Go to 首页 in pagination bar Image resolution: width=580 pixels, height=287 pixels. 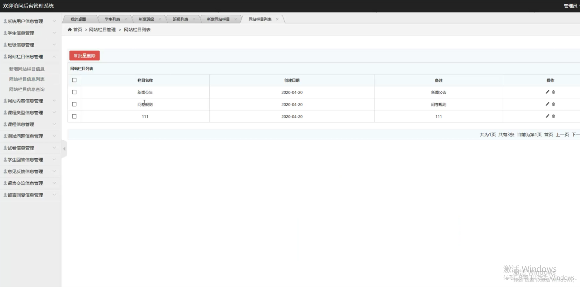click(x=549, y=135)
